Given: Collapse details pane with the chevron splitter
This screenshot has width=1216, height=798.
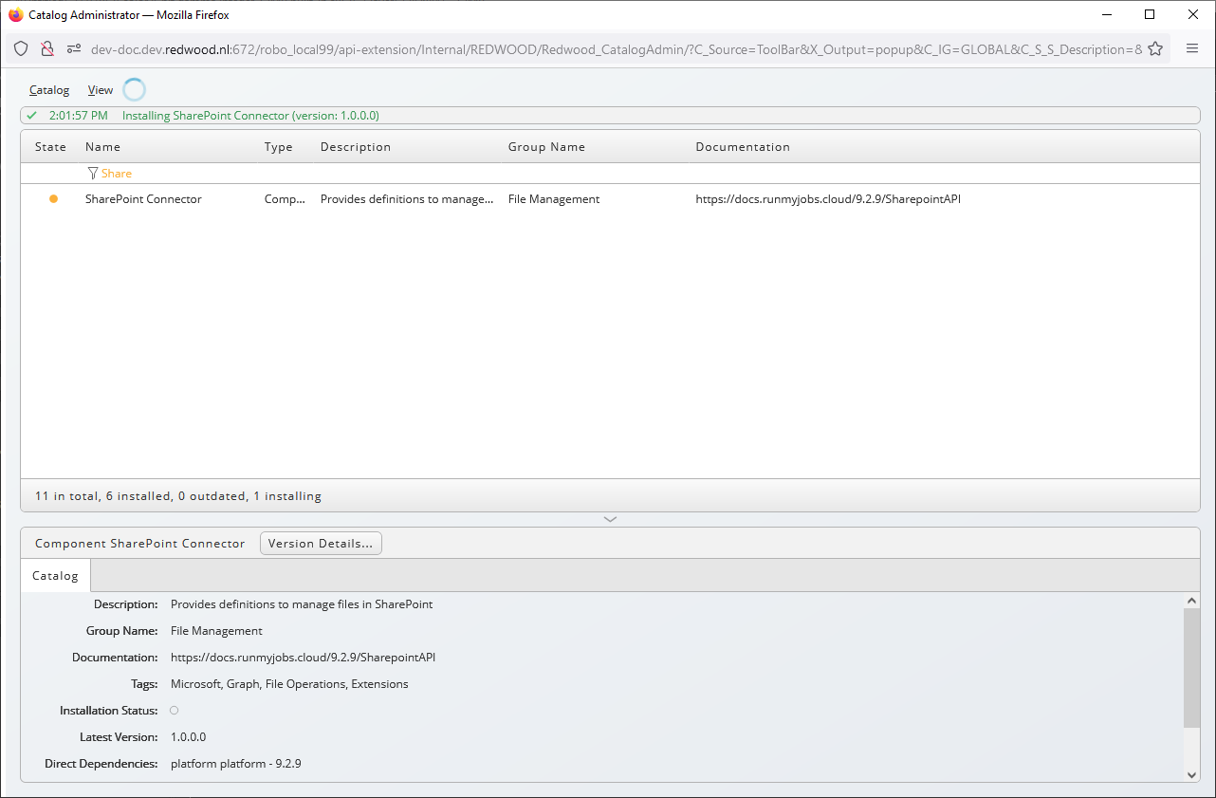Looking at the screenshot, I should point(610,519).
